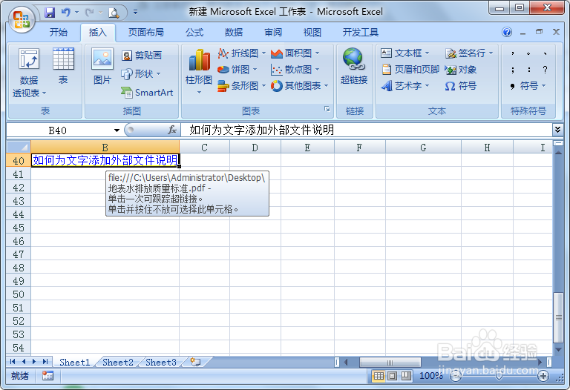
Task: Switch to Sheet2
Action: pyautogui.click(x=118, y=362)
